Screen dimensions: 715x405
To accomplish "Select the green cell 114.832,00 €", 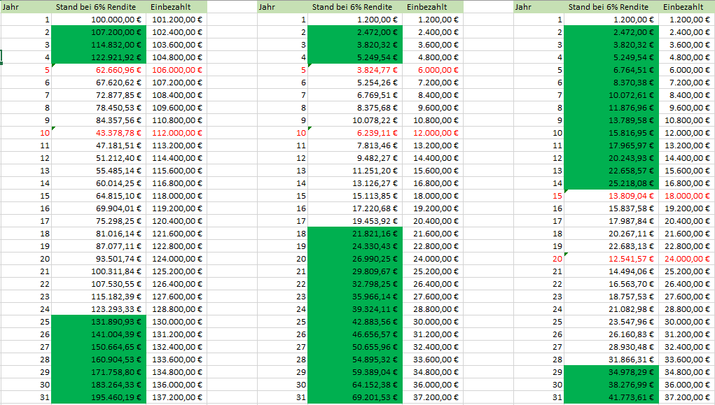I will pos(99,45).
